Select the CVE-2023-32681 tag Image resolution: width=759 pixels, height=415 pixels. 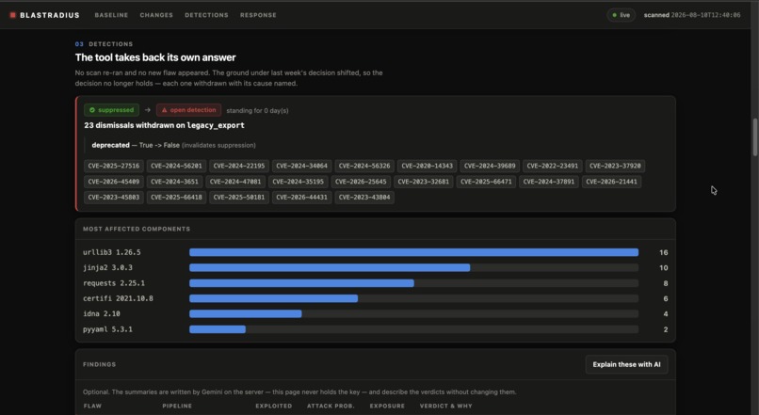tap(423, 182)
